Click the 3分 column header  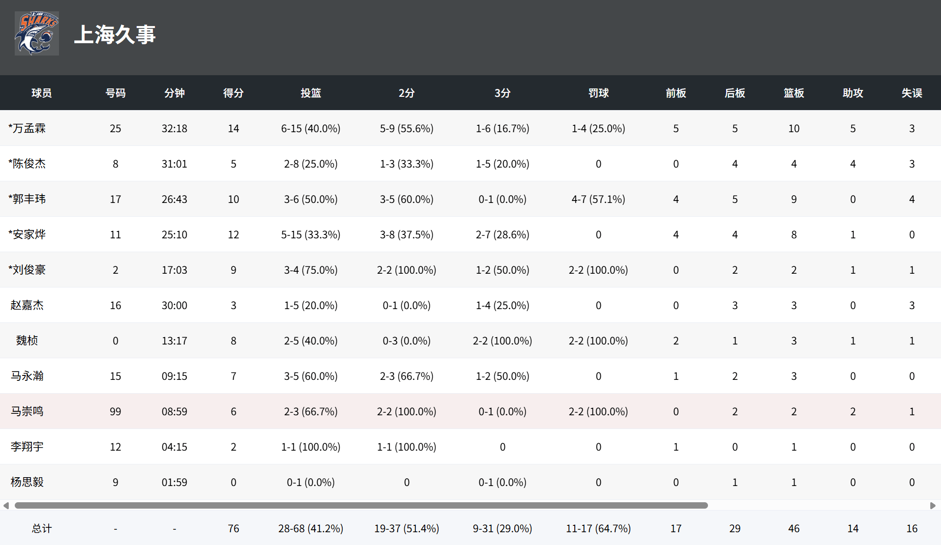[x=502, y=93]
